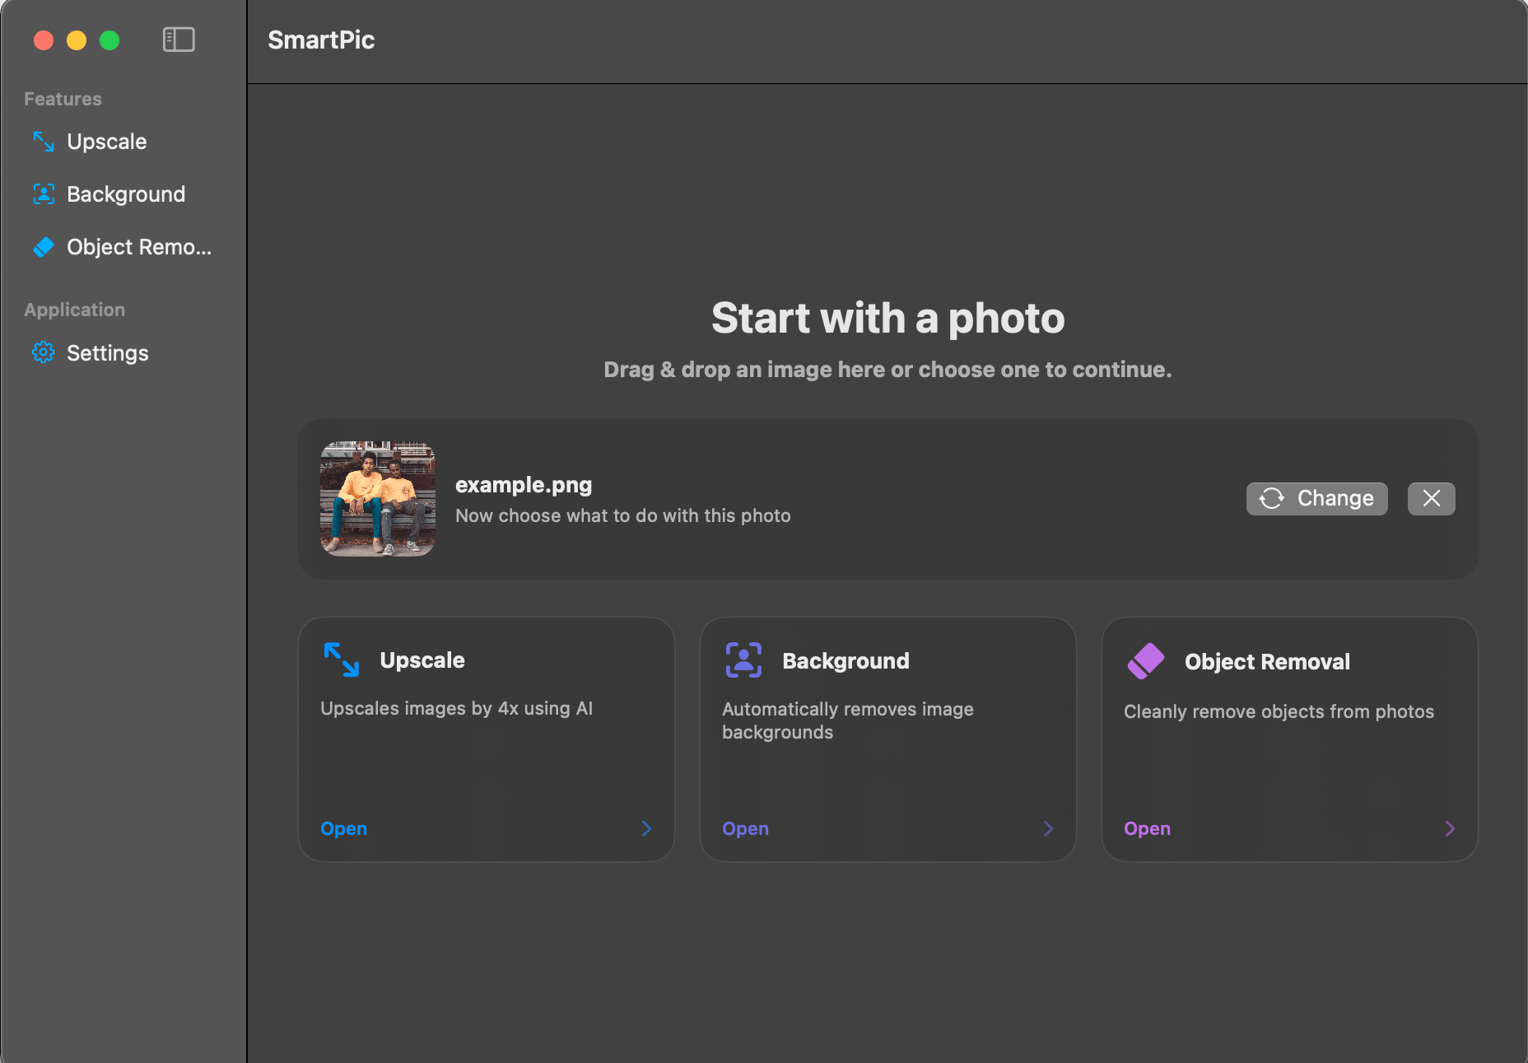Remove example.png with the X button
The image size is (1528, 1063).
pyautogui.click(x=1431, y=499)
